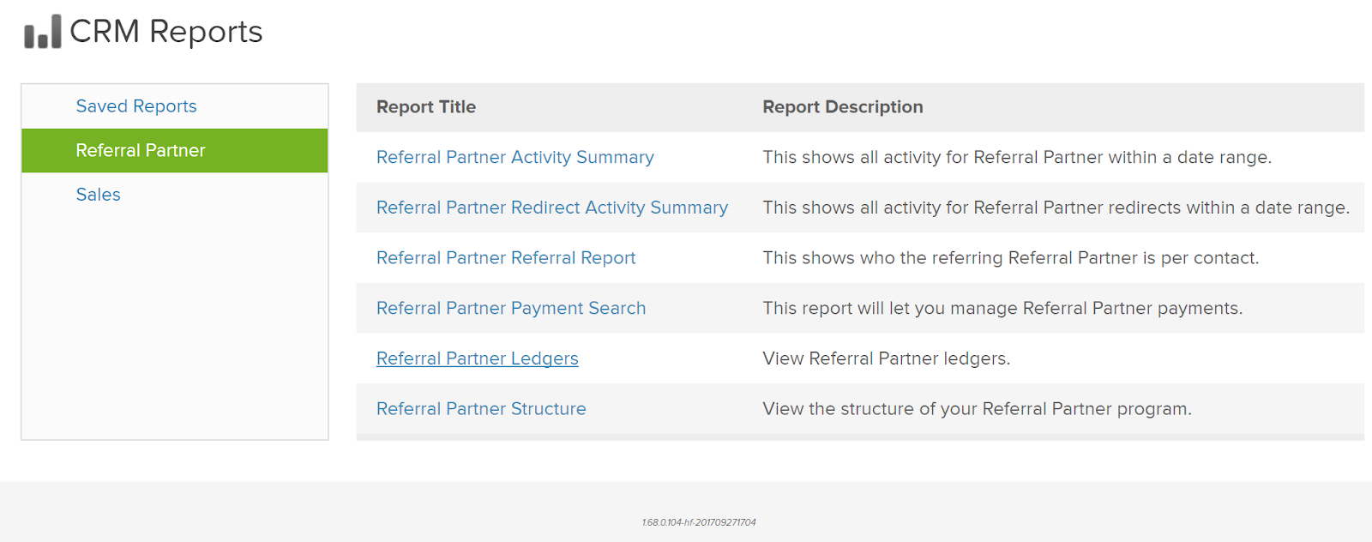Open Referral Partner Payment Search

[x=511, y=308]
